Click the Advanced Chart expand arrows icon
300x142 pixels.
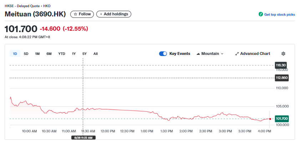click(x=237, y=54)
